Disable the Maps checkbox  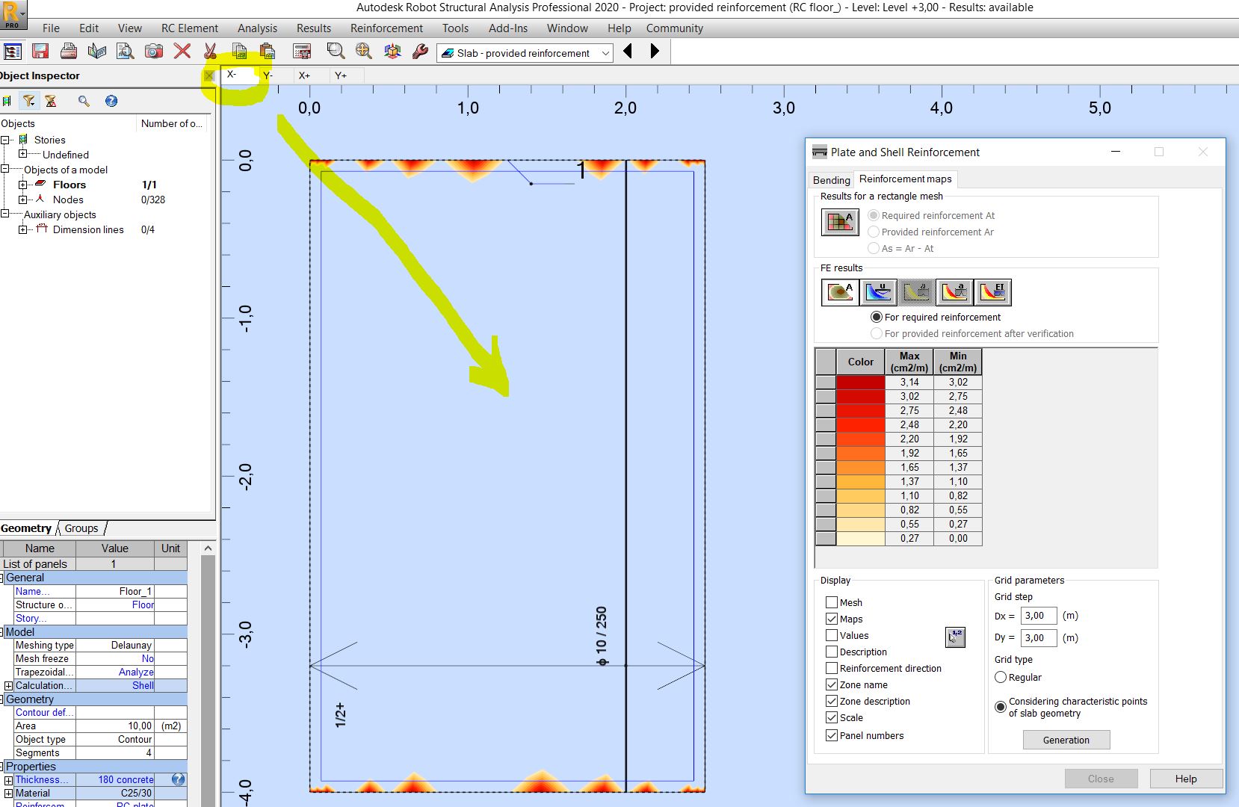(x=832, y=619)
